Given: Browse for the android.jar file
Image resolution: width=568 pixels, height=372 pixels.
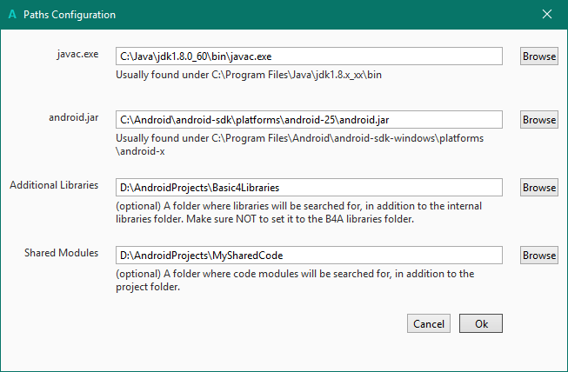Looking at the screenshot, I should tap(539, 119).
